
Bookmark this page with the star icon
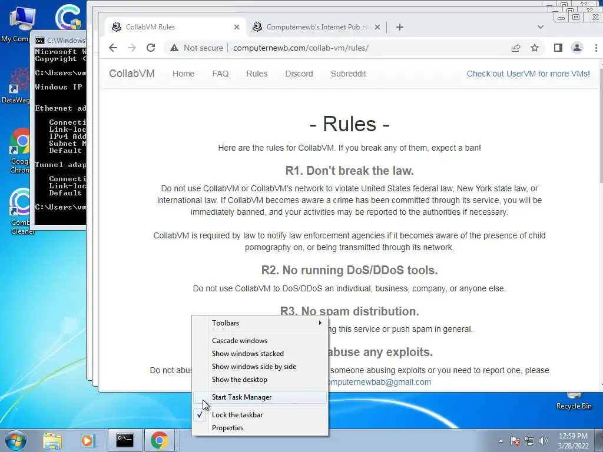(x=535, y=48)
